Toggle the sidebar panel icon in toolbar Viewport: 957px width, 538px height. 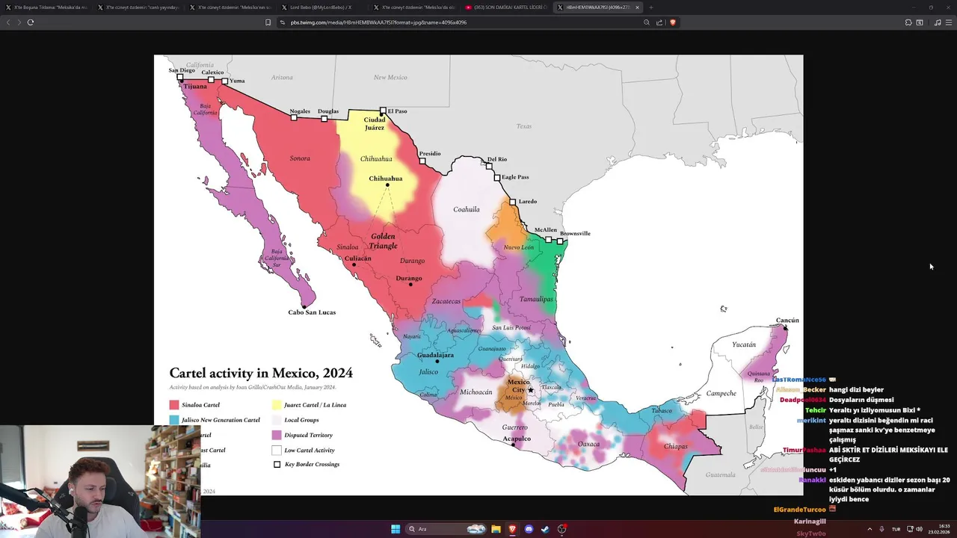(x=920, y=22)
